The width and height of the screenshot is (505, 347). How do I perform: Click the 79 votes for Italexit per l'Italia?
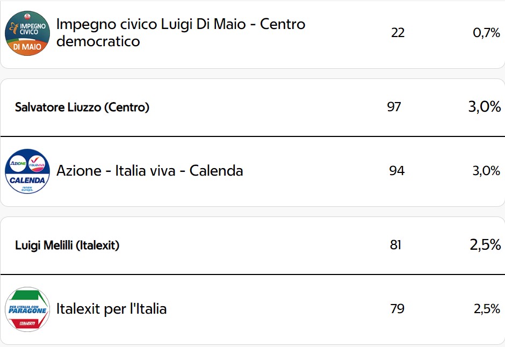tap(397, 309)
